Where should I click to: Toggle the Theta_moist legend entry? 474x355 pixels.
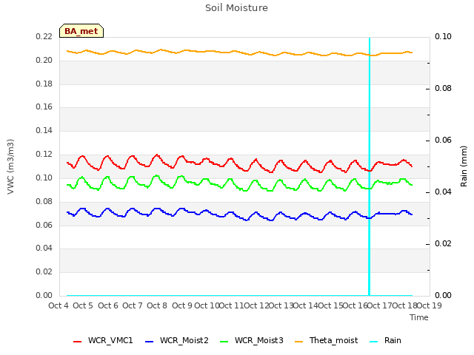point(326,340)
